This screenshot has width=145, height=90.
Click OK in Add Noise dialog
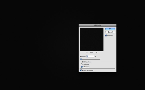(110, 29)
